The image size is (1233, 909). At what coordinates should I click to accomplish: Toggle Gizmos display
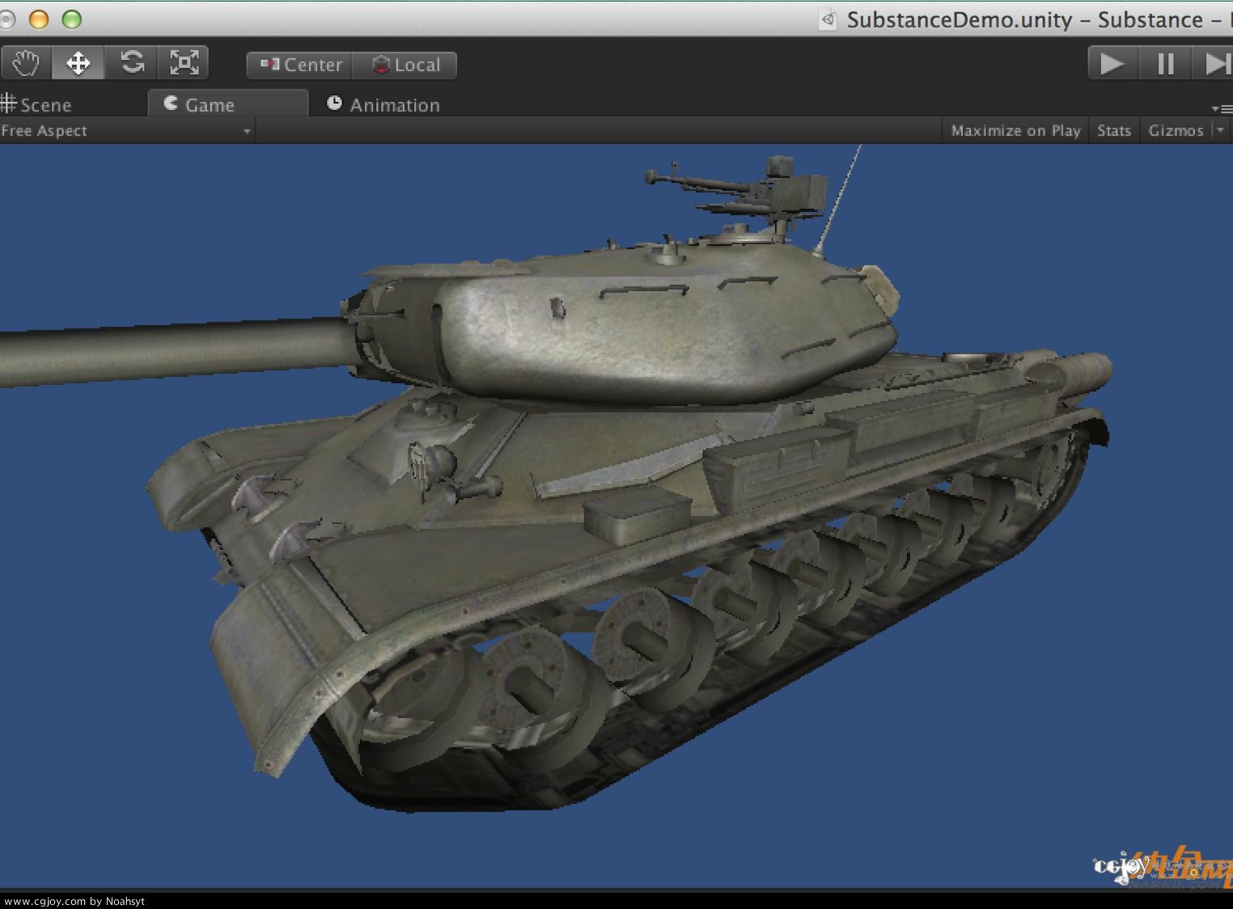1176,131
